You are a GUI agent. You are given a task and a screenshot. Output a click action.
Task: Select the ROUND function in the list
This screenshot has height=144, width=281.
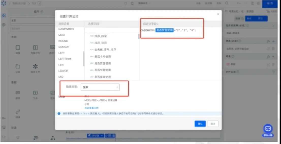tap(63, 41)
